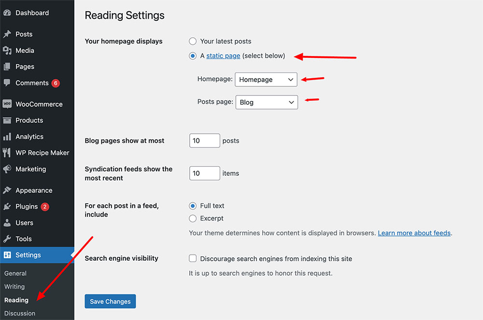Open the Tools menu label
This screenshot has height=320, width=483.
pyautogui.click(x=24, y=239)
